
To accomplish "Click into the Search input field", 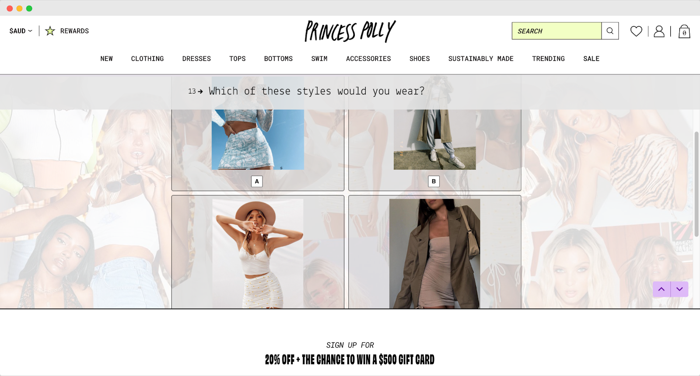I will click(x=556, y=31).
